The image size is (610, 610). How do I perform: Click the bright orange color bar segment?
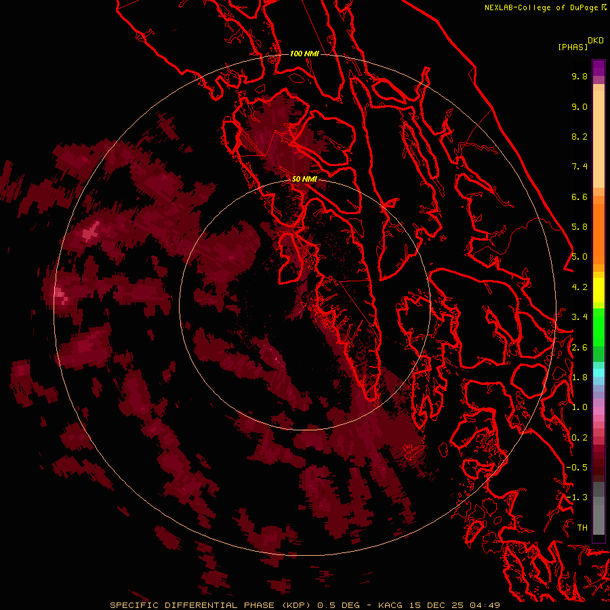(598, 233)
